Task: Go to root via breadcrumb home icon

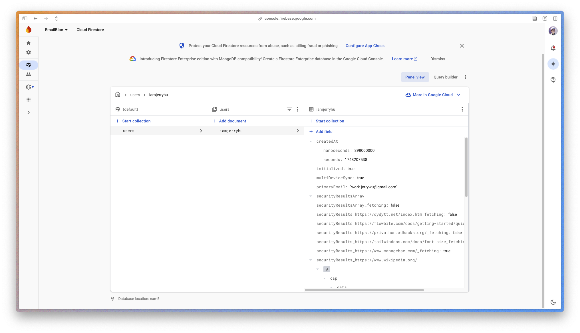Action: pos(118,94)
